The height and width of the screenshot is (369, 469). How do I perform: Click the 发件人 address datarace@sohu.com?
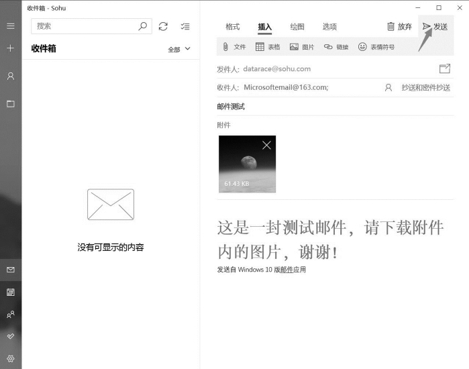[276, 69]
